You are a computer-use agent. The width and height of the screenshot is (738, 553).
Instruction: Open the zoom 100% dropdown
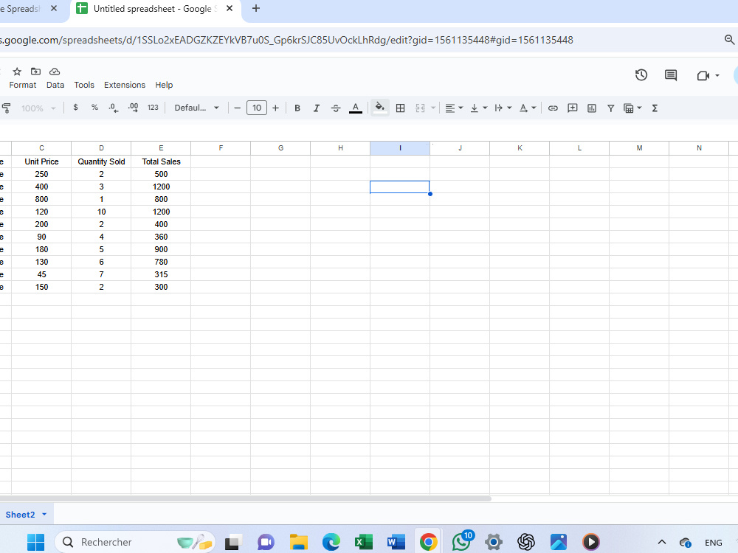(x=38, y=108)
